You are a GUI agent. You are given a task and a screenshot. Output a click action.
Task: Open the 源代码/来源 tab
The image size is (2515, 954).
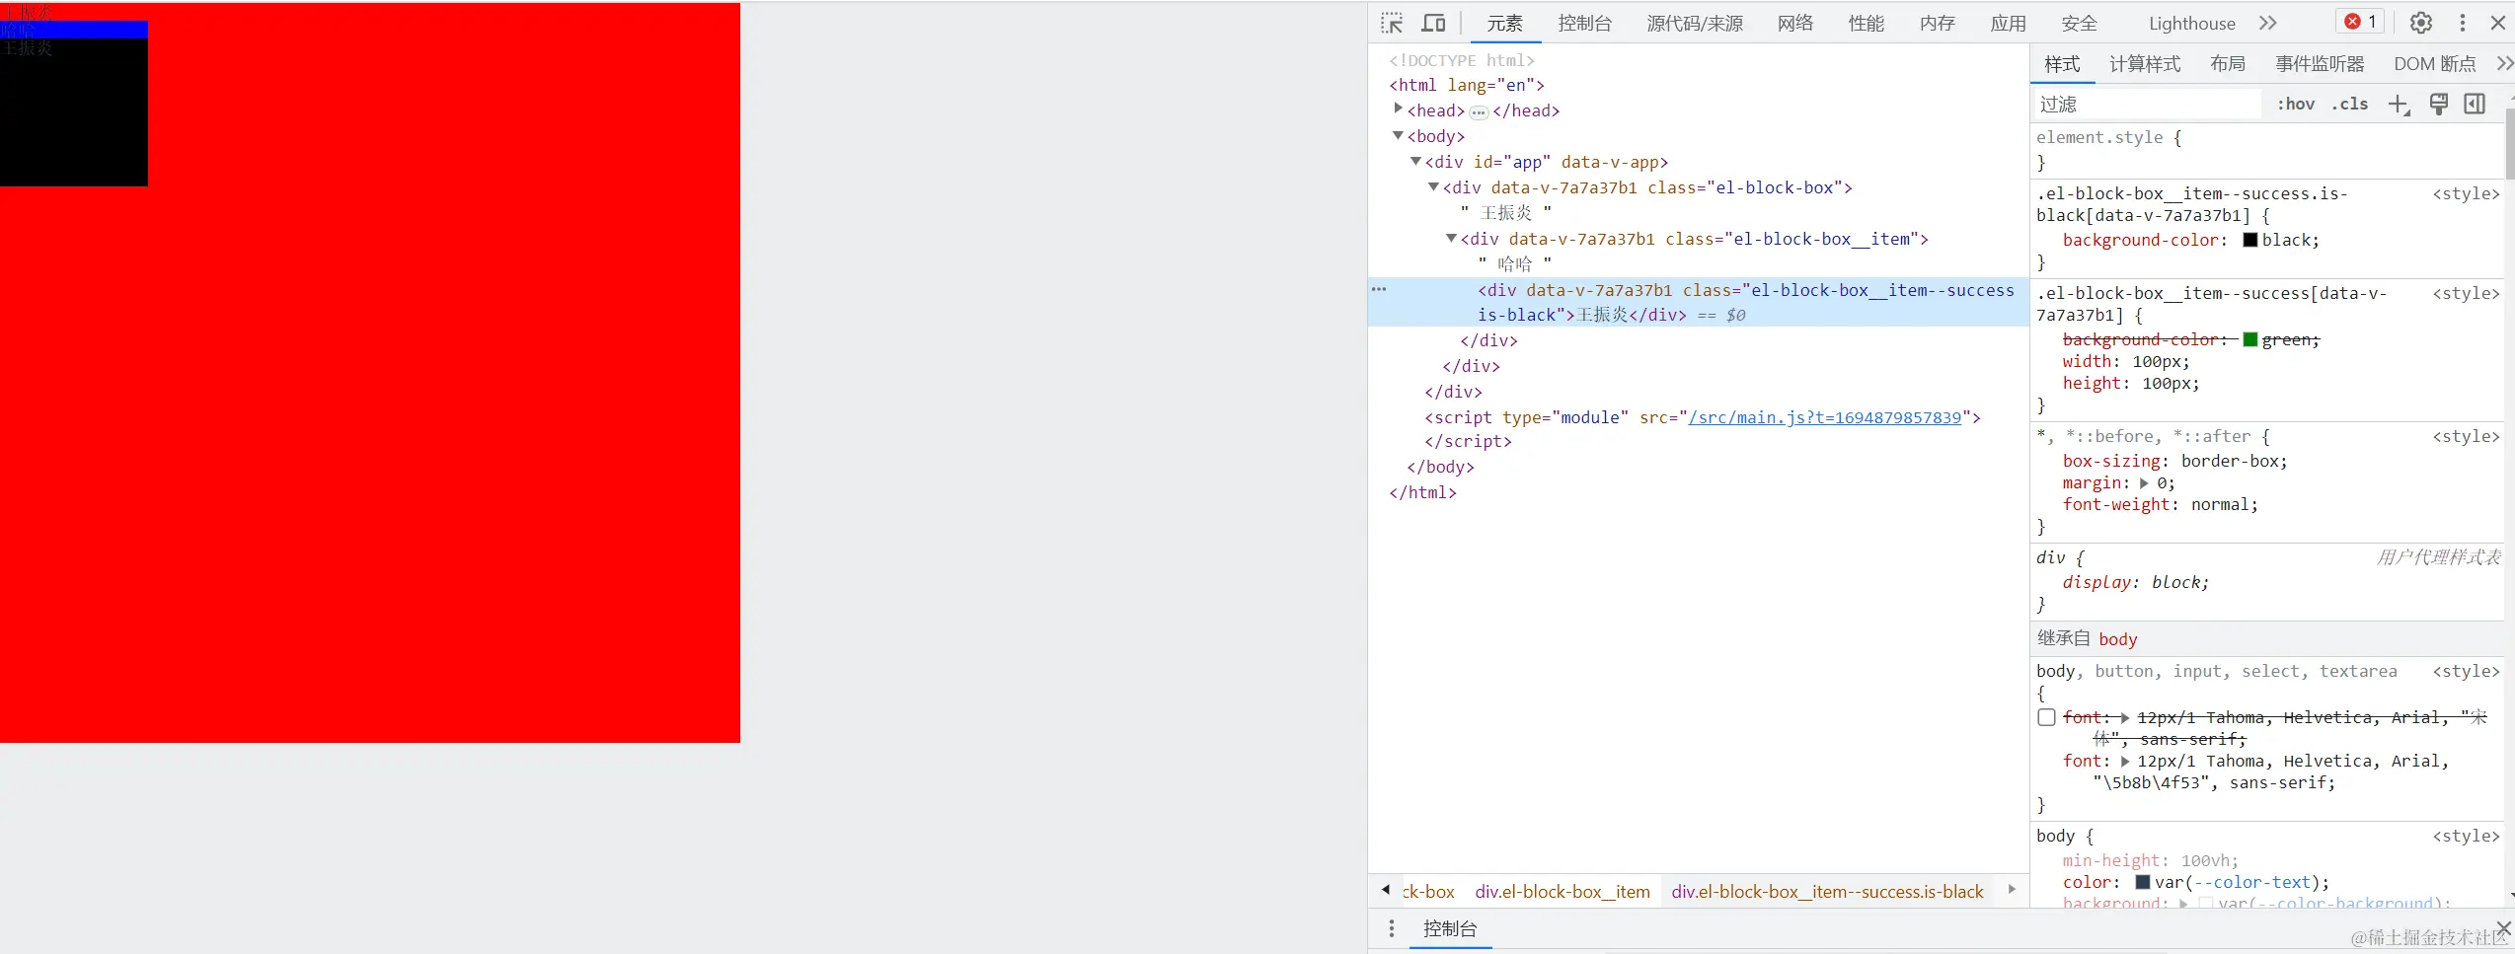(x=1695, y=23)
